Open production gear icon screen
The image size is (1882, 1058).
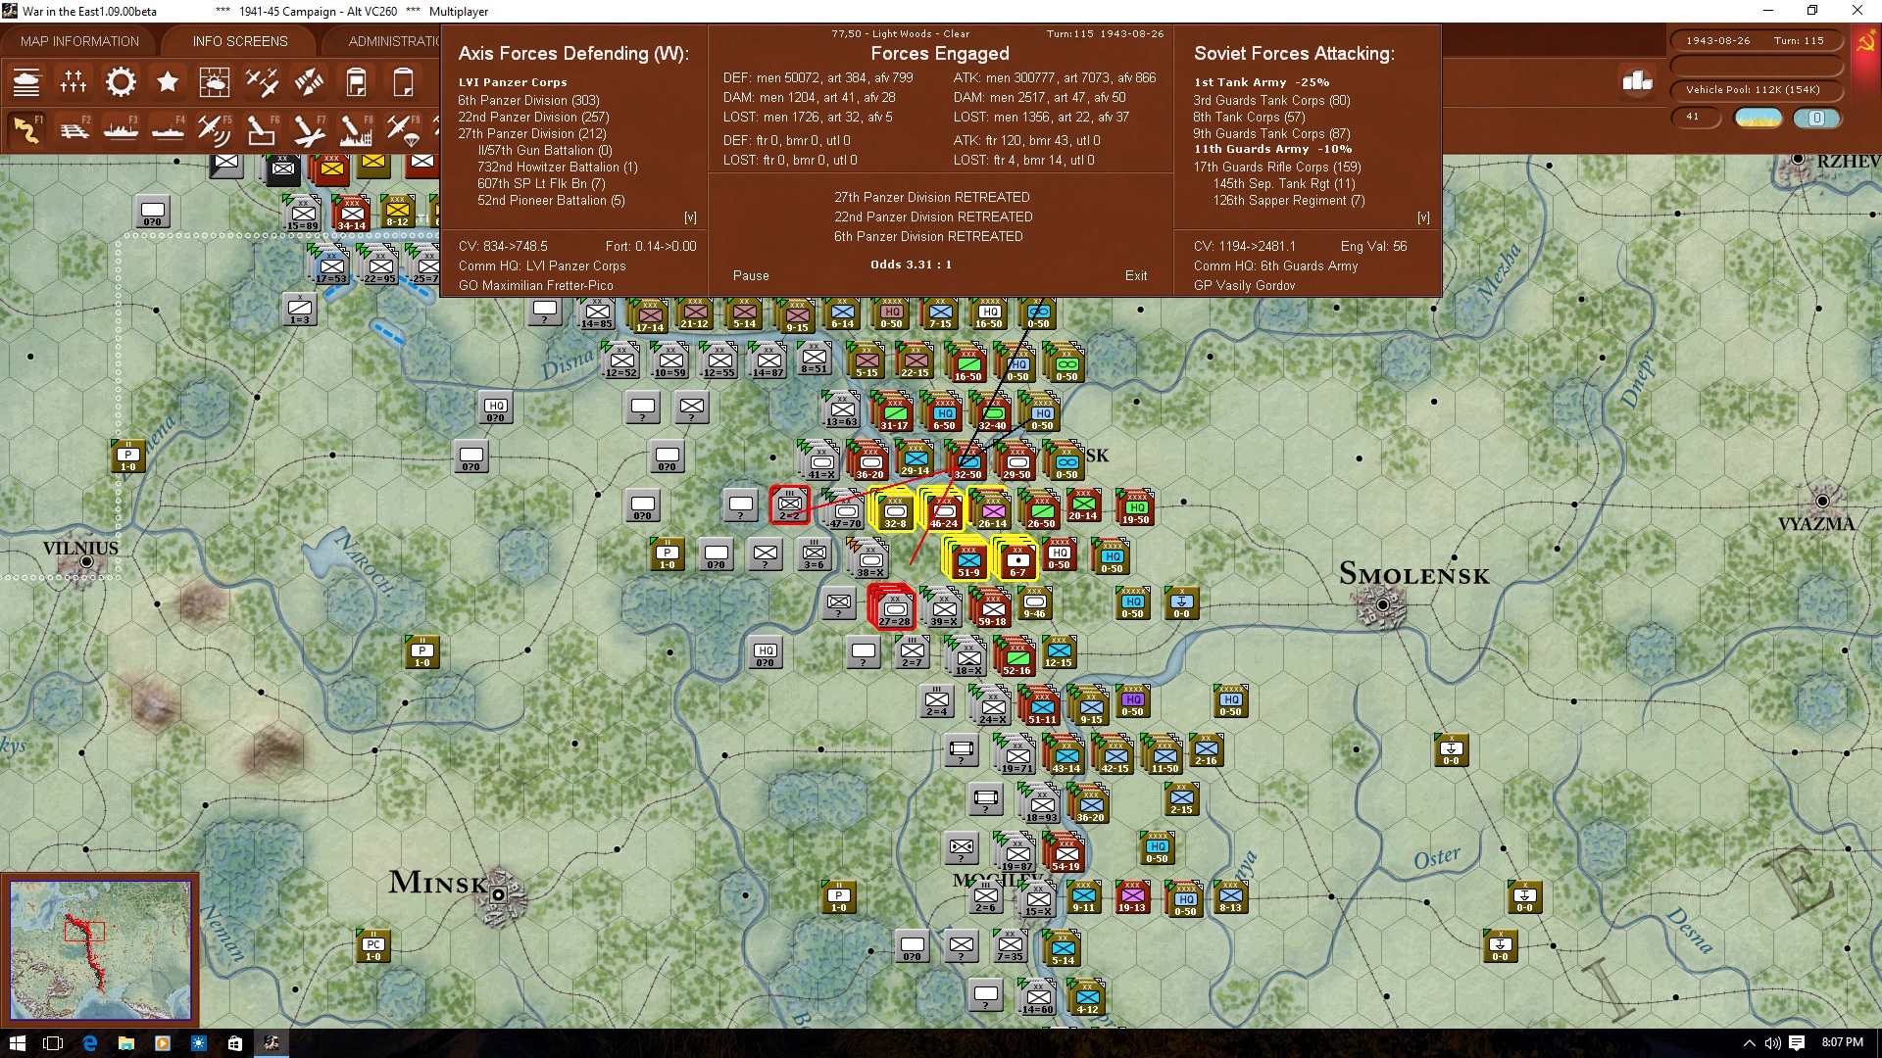(x=121, y=82)
